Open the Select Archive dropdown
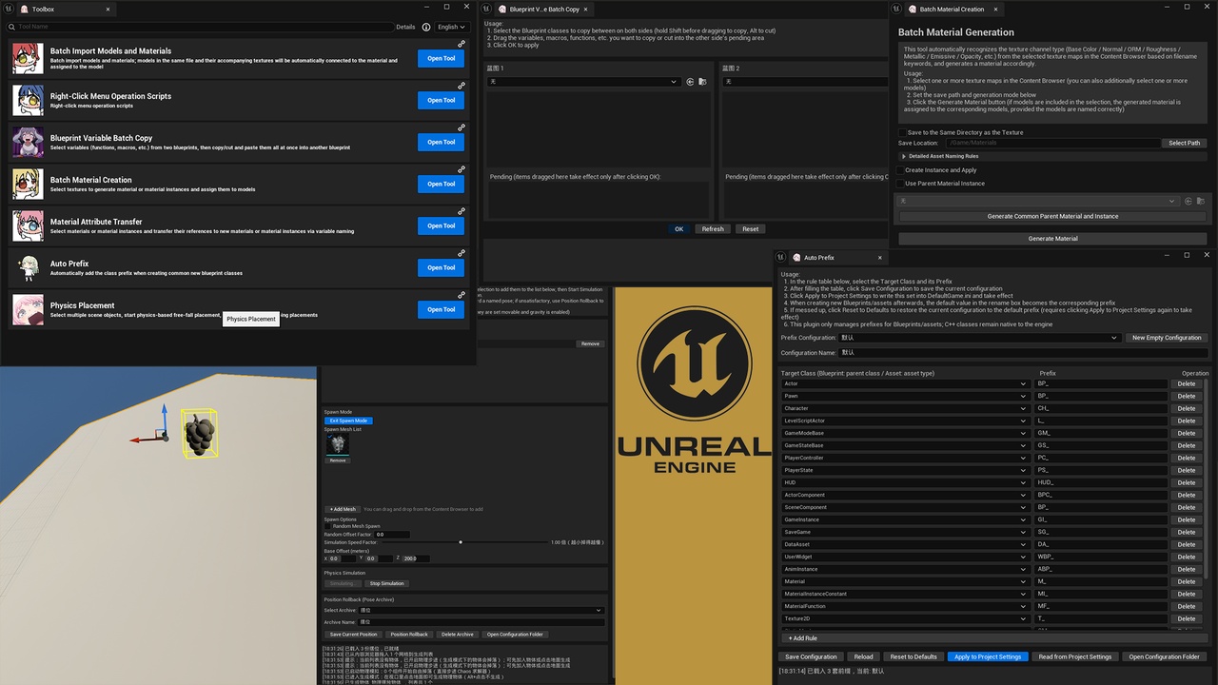Image resolution: width=1218 pixels, height=685 pixels. tap(481, 610)
